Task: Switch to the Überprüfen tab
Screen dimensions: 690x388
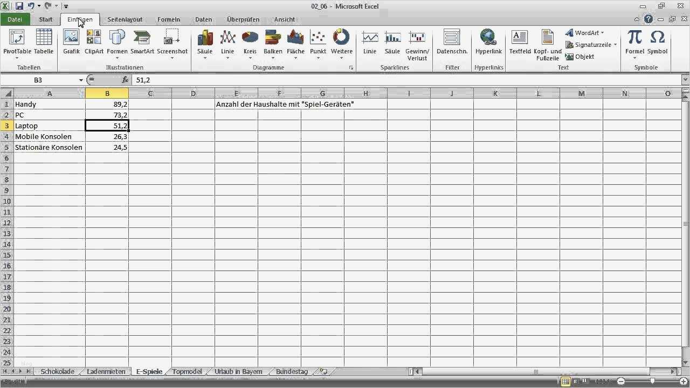Action: [x=243, y=19]
